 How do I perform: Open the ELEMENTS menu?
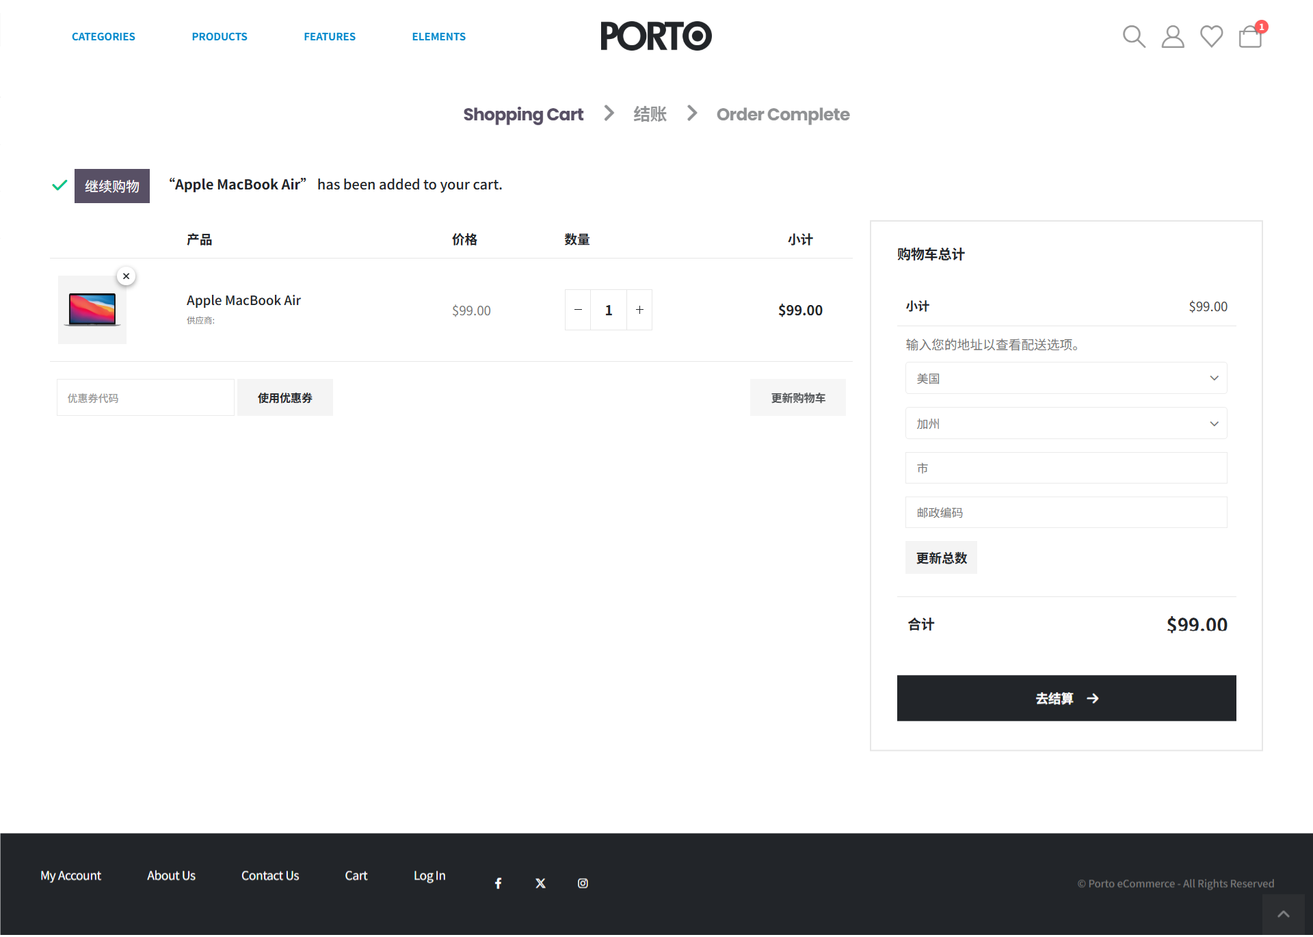click(438, 37)
